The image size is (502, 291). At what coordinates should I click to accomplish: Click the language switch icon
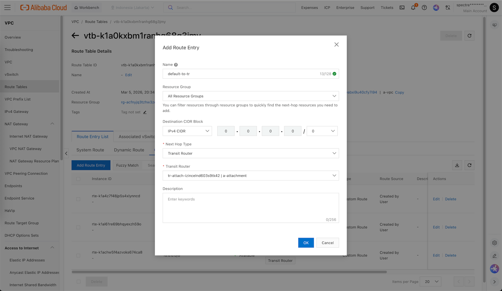448,8
